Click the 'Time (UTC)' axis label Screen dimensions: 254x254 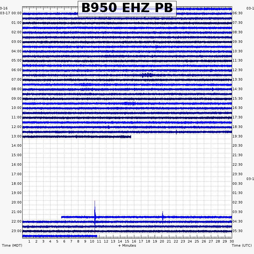click(242, 245)
